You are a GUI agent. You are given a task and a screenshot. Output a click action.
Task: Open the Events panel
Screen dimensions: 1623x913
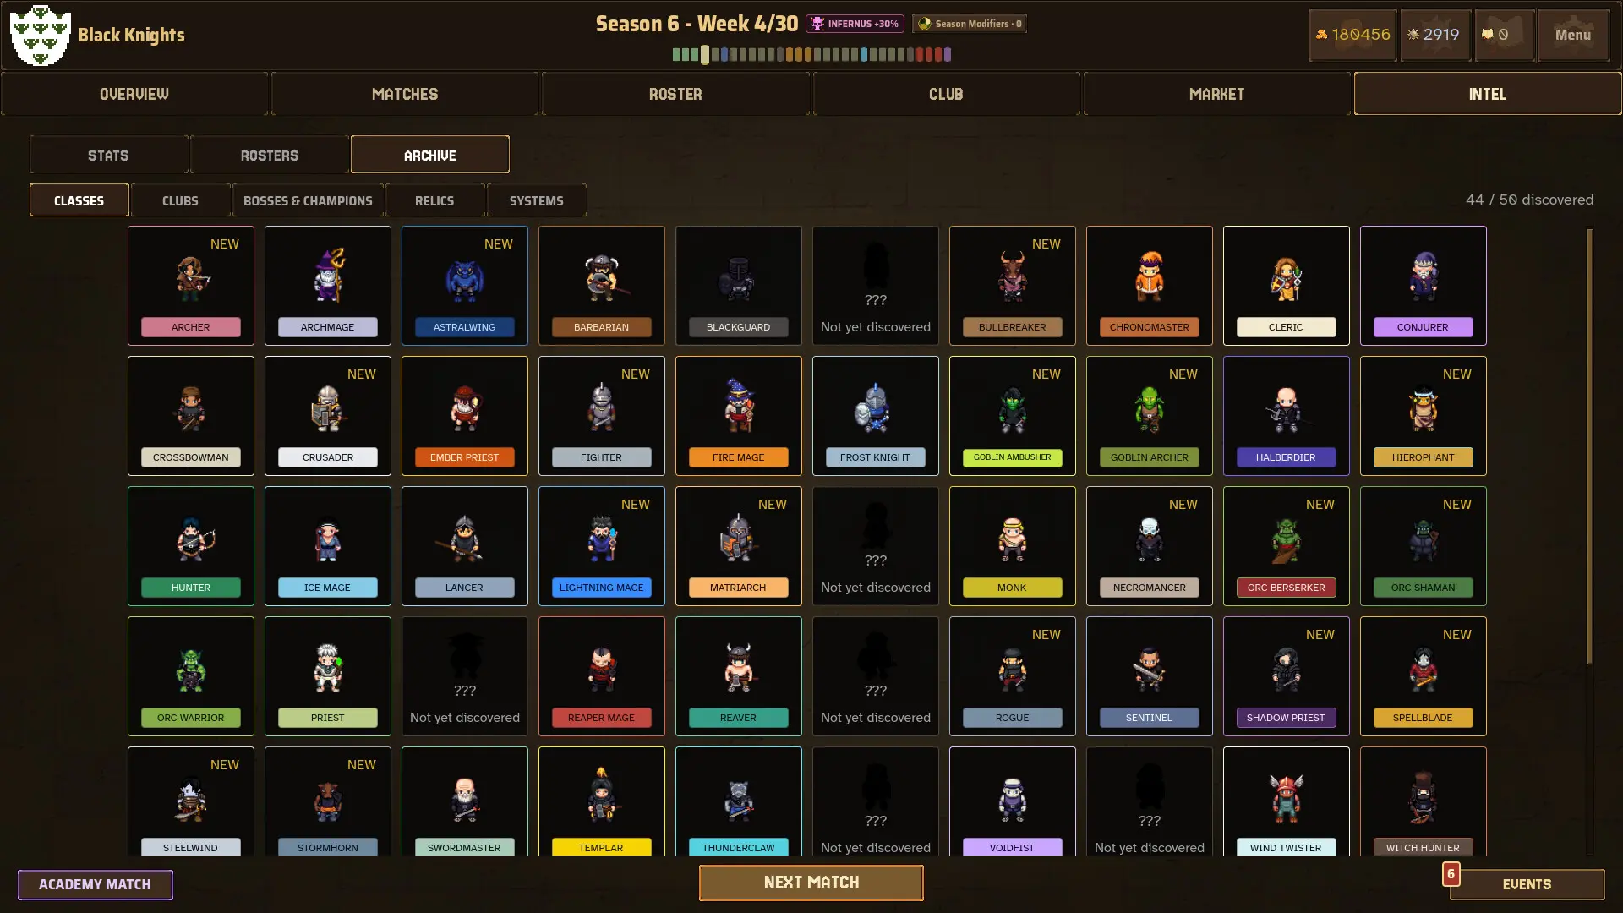click(x=1527, y=884)
